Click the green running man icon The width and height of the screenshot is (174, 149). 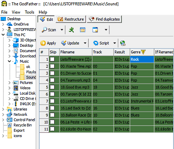click(71, 30)
